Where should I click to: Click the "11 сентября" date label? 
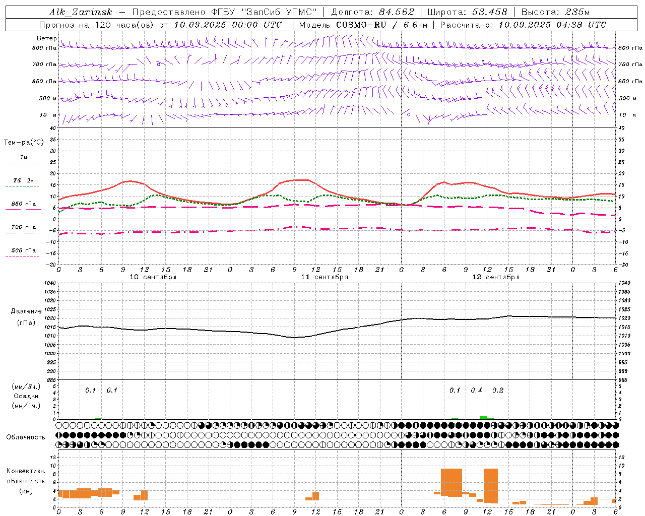click(325, 277)
